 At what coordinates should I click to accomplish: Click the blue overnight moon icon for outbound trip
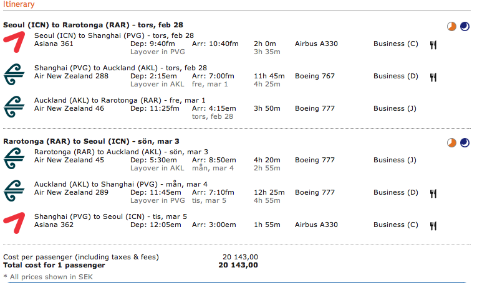[x=465, y=26]
